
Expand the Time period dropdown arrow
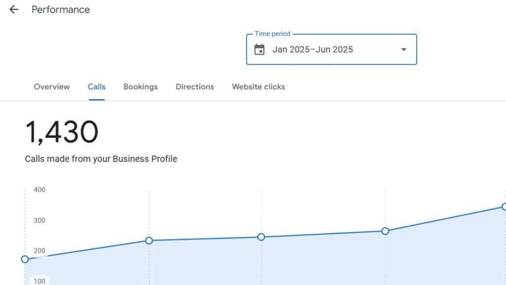coord(403,49)
